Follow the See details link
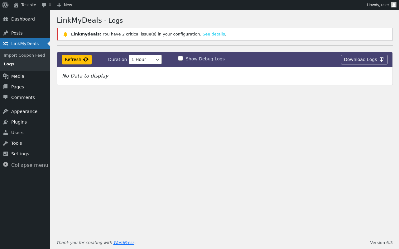Image resolution: width=399 pixels, height=249 pixels. pyautogui.click(x=214, y=34)
